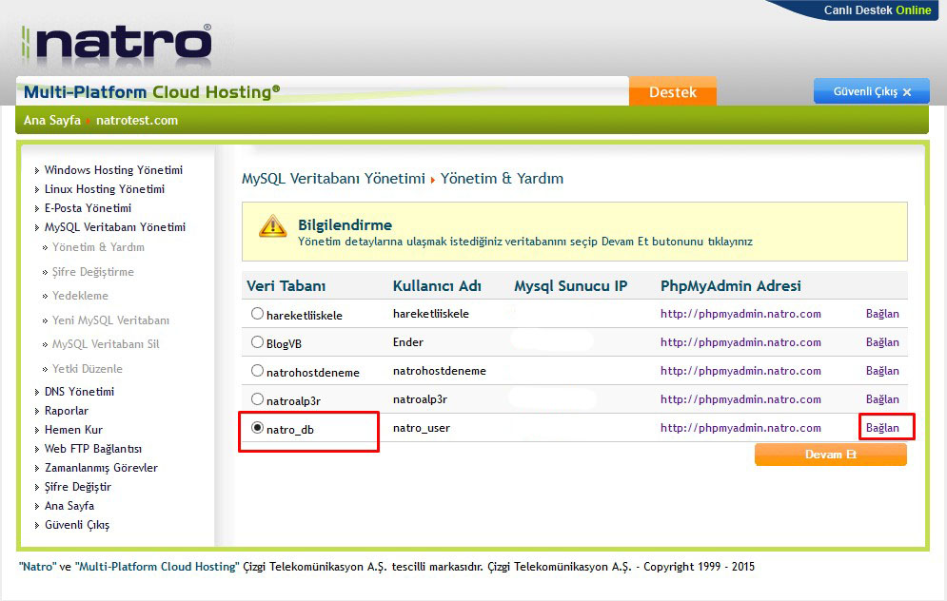Image resolution: width=947 pixels, height=601 pixels.
Task: Click the natro logo
Action: (x=116, y=44)
